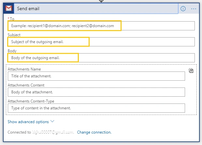This screenshot has height=145, width=202.
Task: Click the Attachments Content field
Action: click(96, 92)
